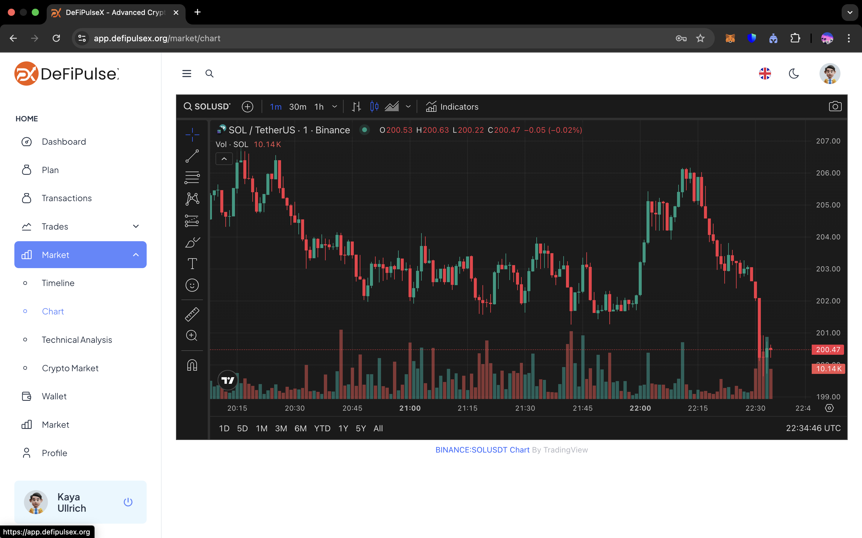Open the BINANCE:SOLUSDT Chart link

pos(482,450)
